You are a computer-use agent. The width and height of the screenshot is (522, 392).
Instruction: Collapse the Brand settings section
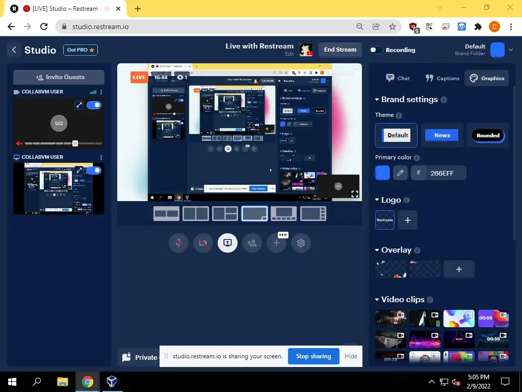[377, 100]
